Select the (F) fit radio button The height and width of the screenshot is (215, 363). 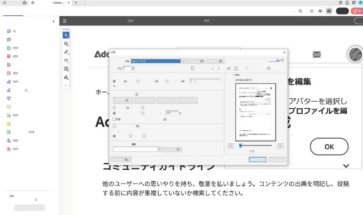click(x=114, y=108)
